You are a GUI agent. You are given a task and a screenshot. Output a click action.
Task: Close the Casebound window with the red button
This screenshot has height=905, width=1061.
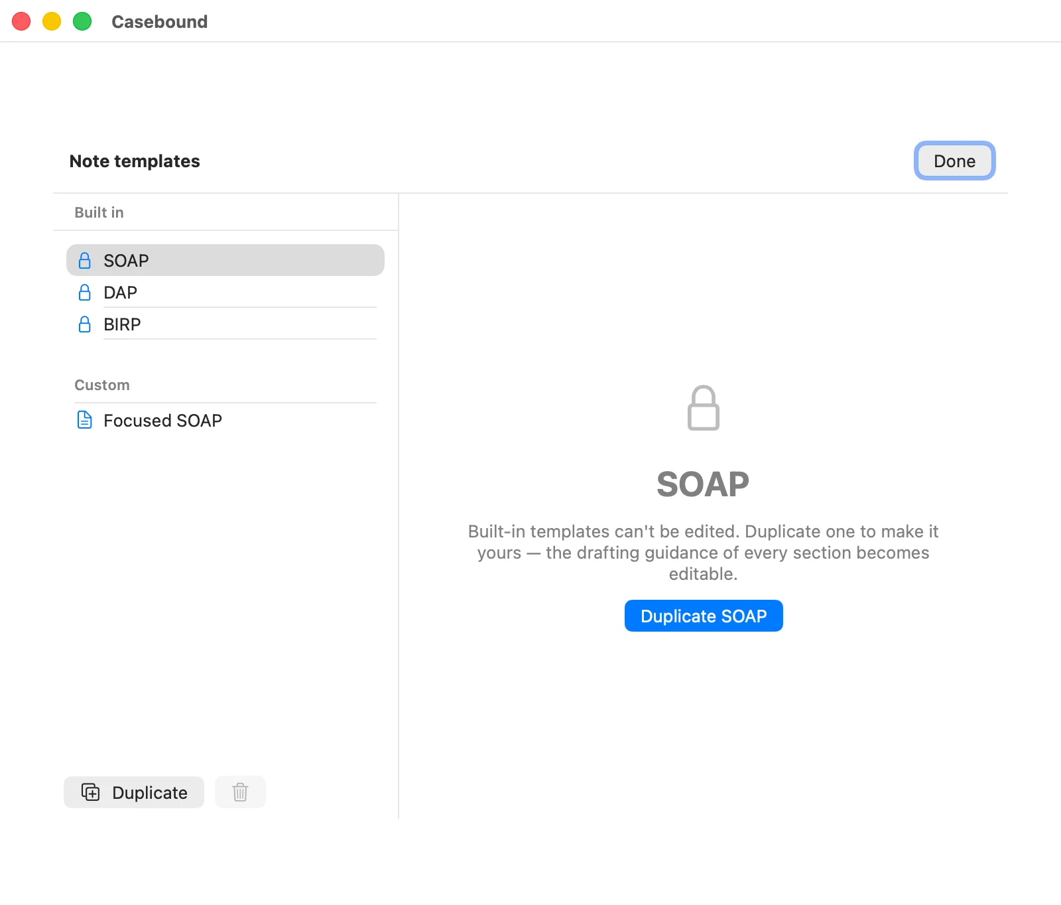point(21,21)
